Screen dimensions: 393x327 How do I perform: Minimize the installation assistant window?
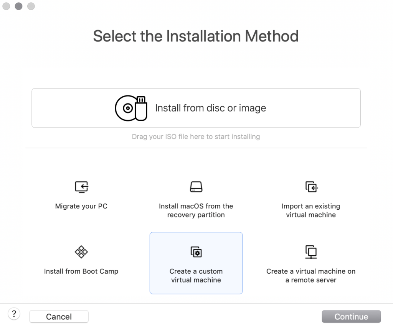[x=18, y=6]
